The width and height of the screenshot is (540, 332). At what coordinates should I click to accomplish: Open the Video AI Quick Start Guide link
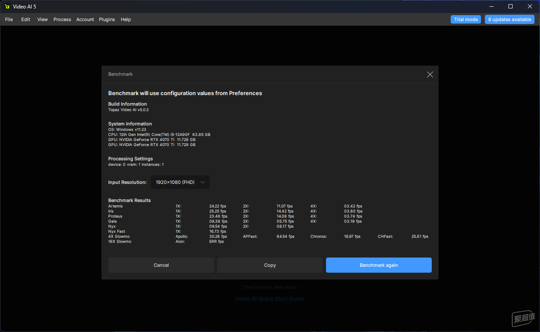[270, 299]
